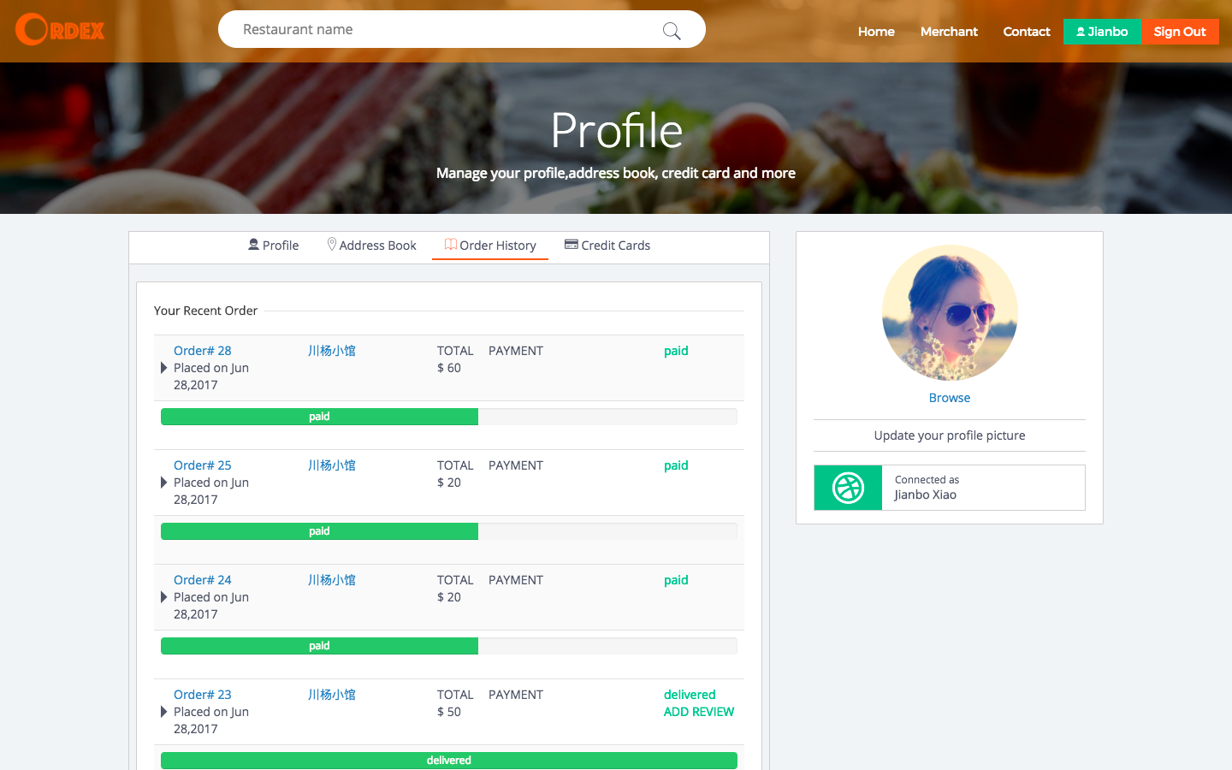Click the search magnifier icon
The width and height of the screenshot is (1232, 770).
672,31
